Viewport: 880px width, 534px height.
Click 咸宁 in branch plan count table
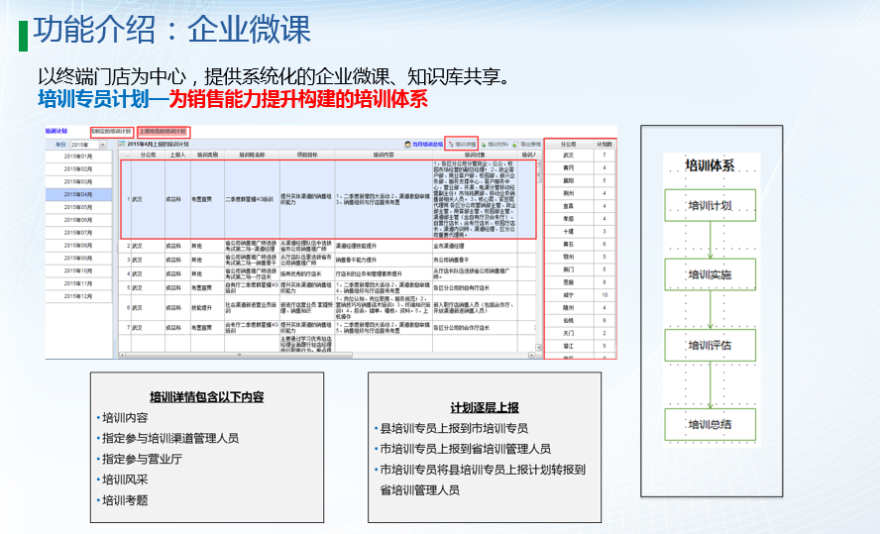pos(569,295)
